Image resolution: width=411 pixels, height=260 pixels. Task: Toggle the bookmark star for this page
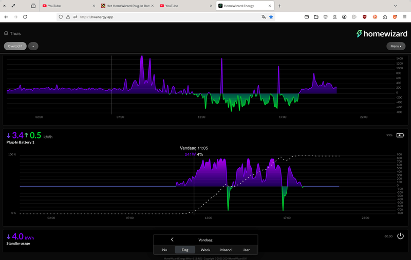(271, 17)
